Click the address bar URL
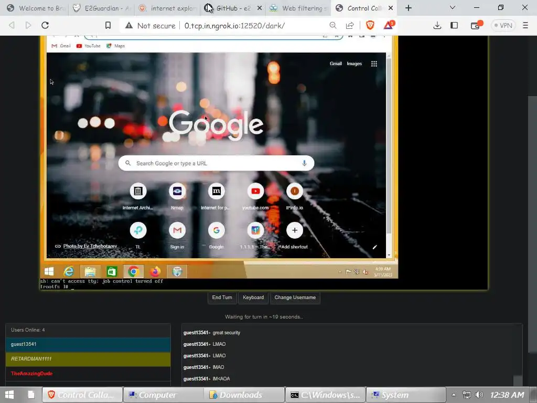This screenshot has width=537, height=403. coord(234,25)
